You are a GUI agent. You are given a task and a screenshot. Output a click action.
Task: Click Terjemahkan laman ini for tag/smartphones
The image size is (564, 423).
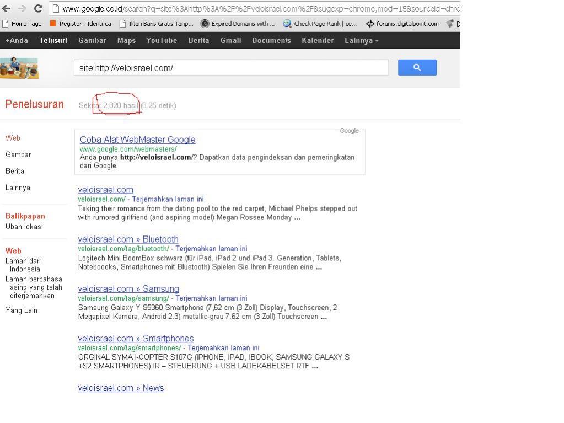coord(223,348)
